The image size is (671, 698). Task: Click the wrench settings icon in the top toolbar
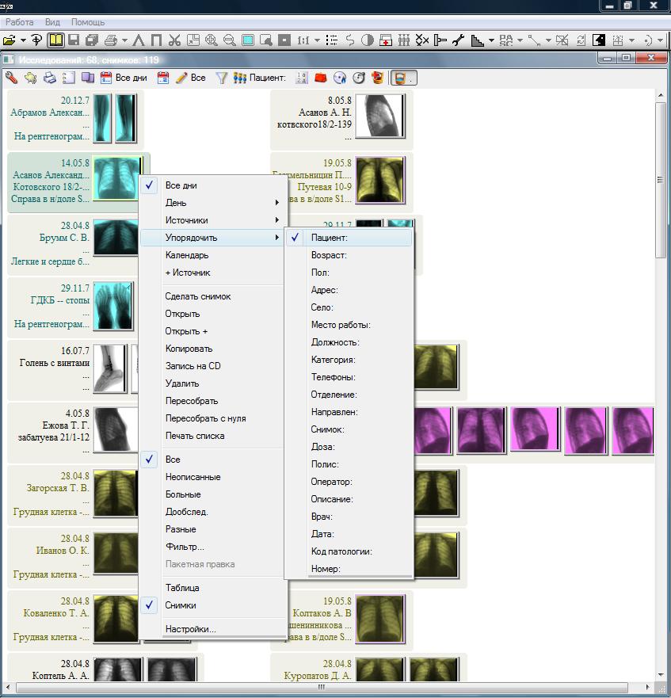(458, 40)
